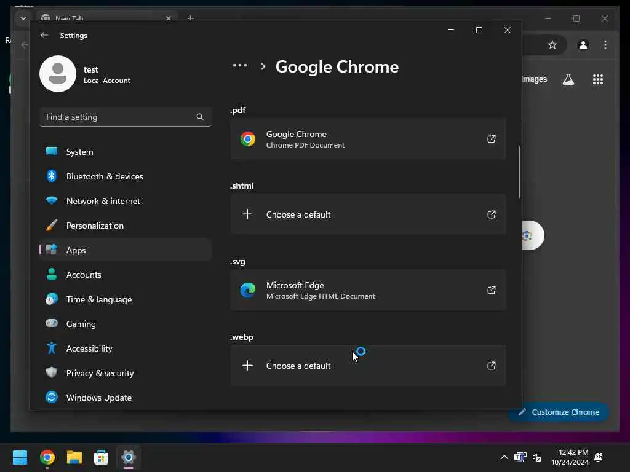Click muted volume icon in system tray
Viewport: 630px width, 472px height.
pyautogui.click(x=537, y=457)
